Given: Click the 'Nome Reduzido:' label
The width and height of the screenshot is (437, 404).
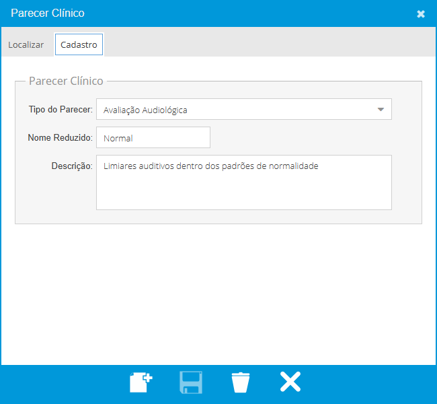Looking at the screenshot, I should (x=59, y=137).
